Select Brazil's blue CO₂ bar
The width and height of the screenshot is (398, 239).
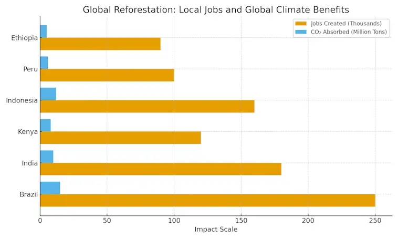coord(50,188)
